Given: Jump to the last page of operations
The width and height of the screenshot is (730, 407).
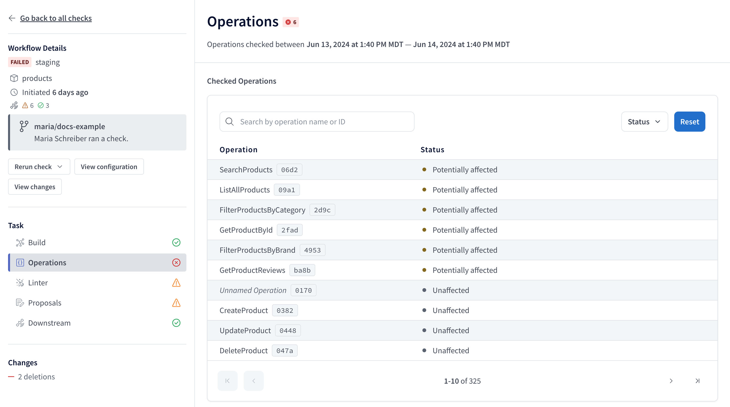Looking at the screenshot, I should tap(697, 381).
